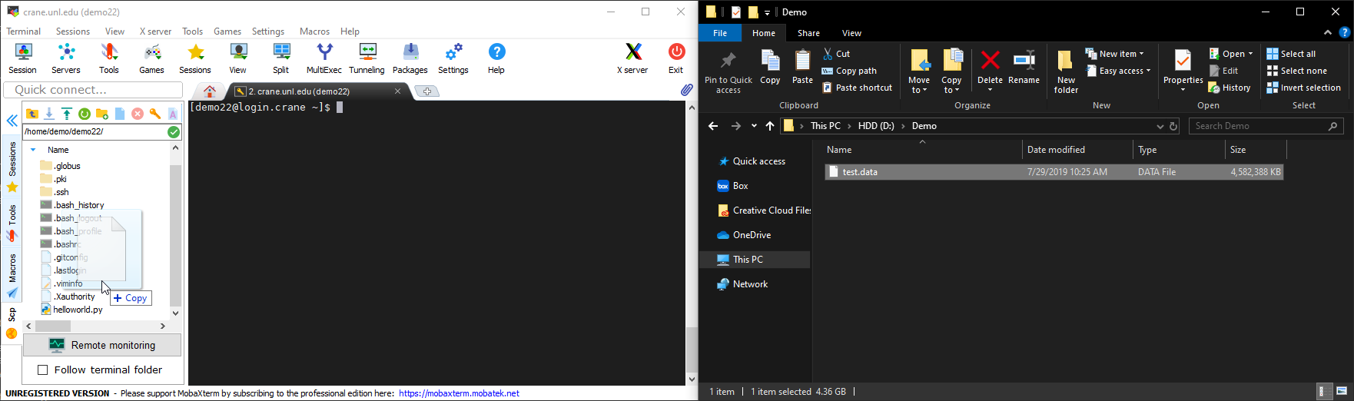Image resolution: width=1354 pixels, height=401 pixels.
Task: Click the Split terminal icon
Action: coord(281,58)
